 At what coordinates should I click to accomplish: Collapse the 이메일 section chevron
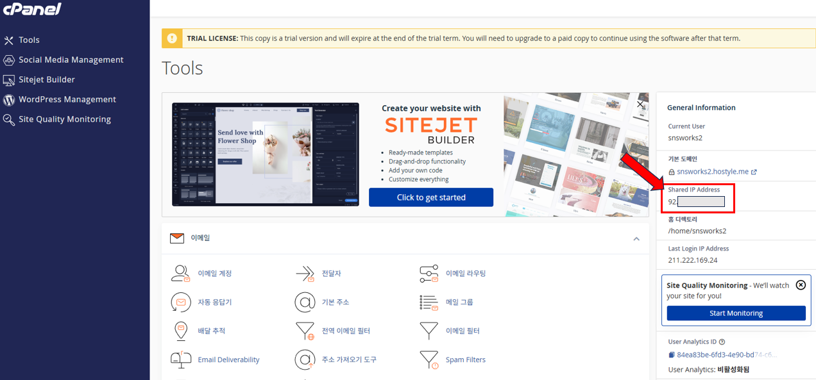636,238
